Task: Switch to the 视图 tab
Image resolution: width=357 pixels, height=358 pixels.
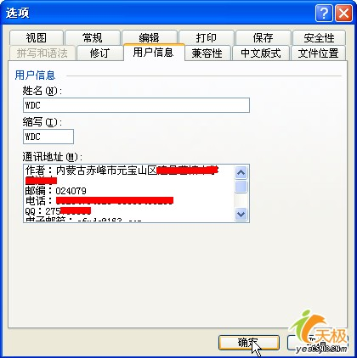Action: click(36, 37)
